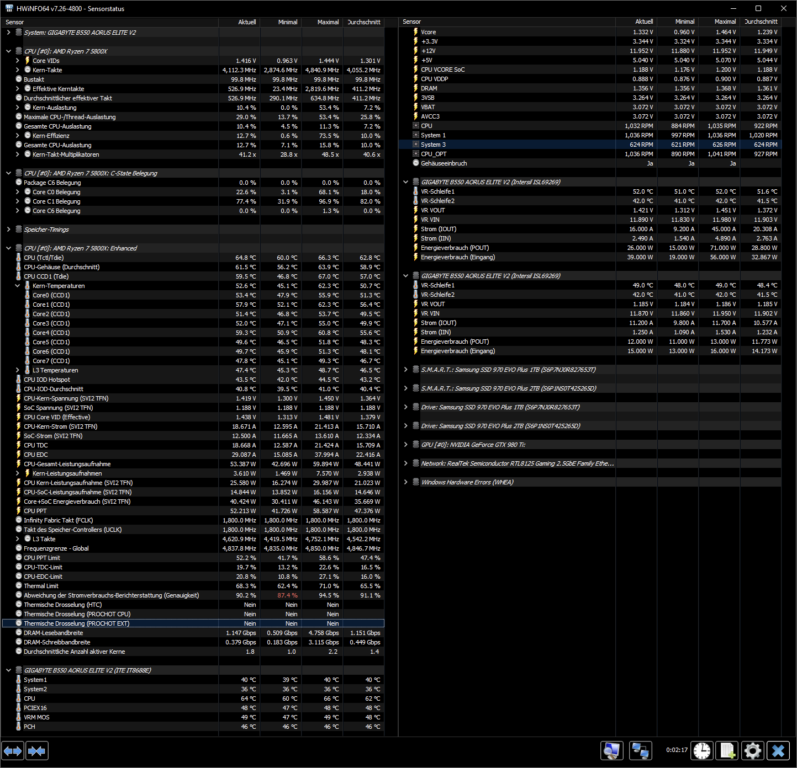Click fan icon next to CPU_OPT
Viewport: 797px width, 768px height.
pos(415,154)
